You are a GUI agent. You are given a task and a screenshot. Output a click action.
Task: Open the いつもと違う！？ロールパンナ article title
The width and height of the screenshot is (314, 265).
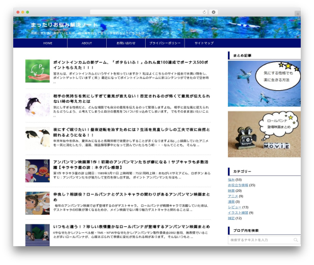tap(131, 227)
